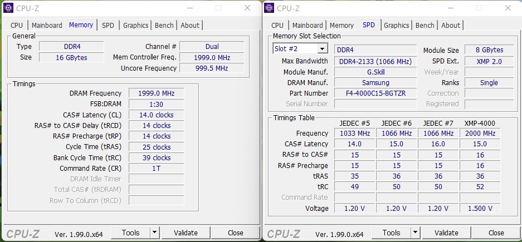
Task: Click XMP-4000 voltage cell 1.500 V
Action: (480, 209)
